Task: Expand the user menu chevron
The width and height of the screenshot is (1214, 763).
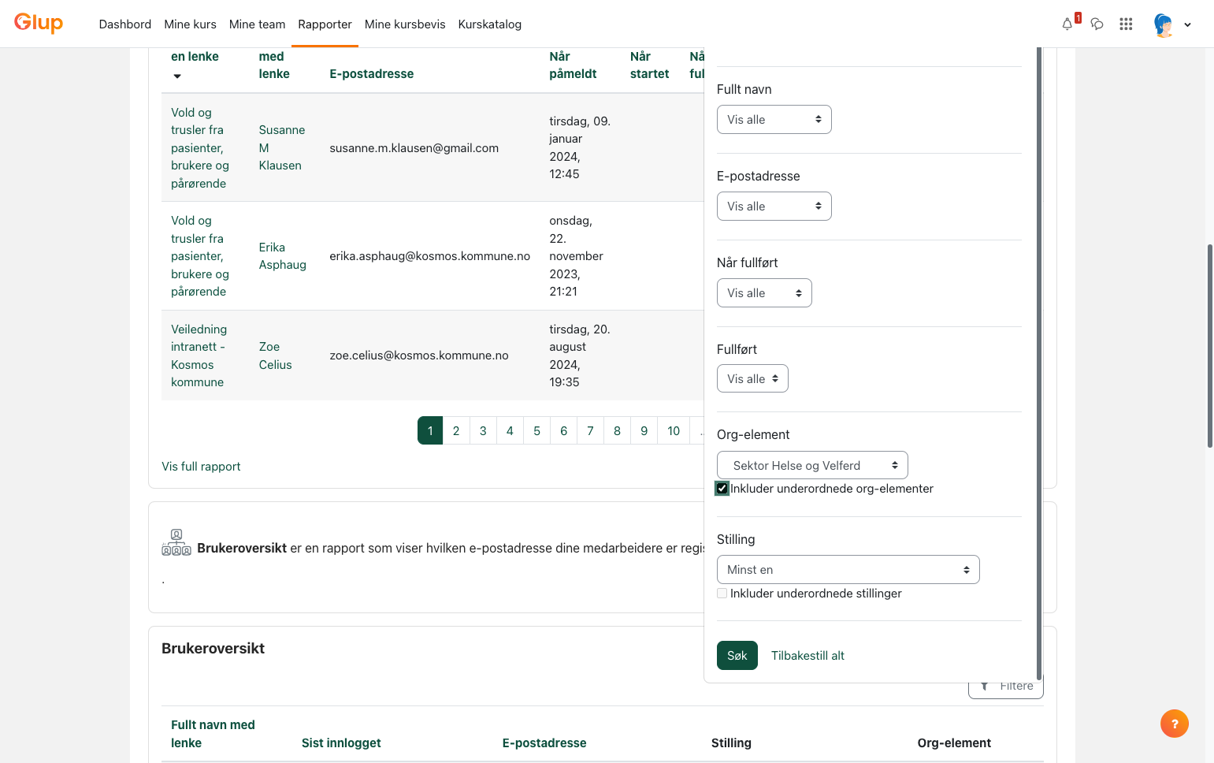Action: coord(1187,24)
